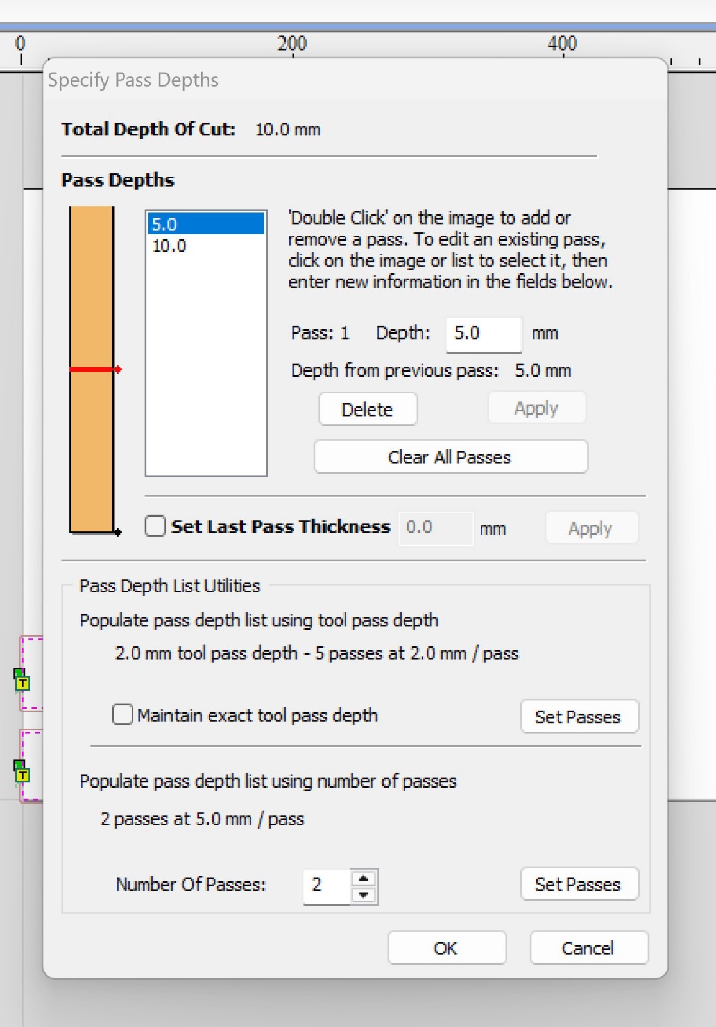Screen dimensions: 716x1027
Task: Click the upper green T tab marker
Action: tap(22, 680)
